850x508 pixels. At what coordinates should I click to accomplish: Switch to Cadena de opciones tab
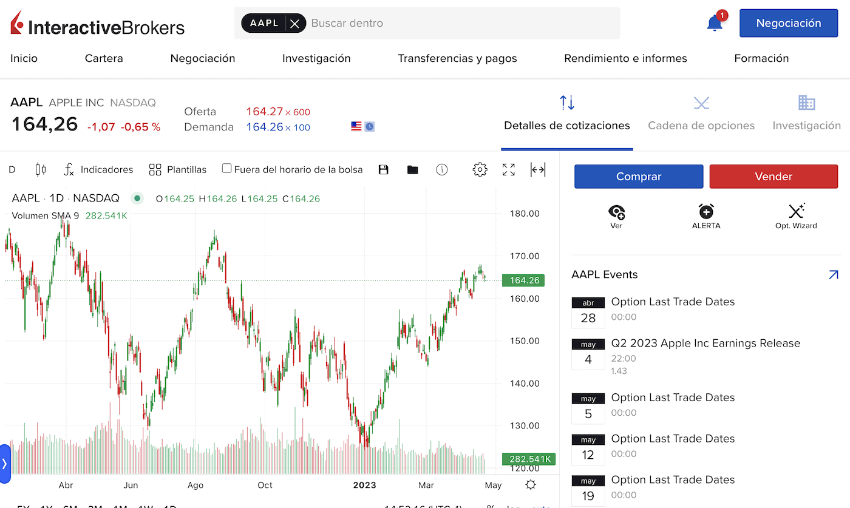[701, 113]
